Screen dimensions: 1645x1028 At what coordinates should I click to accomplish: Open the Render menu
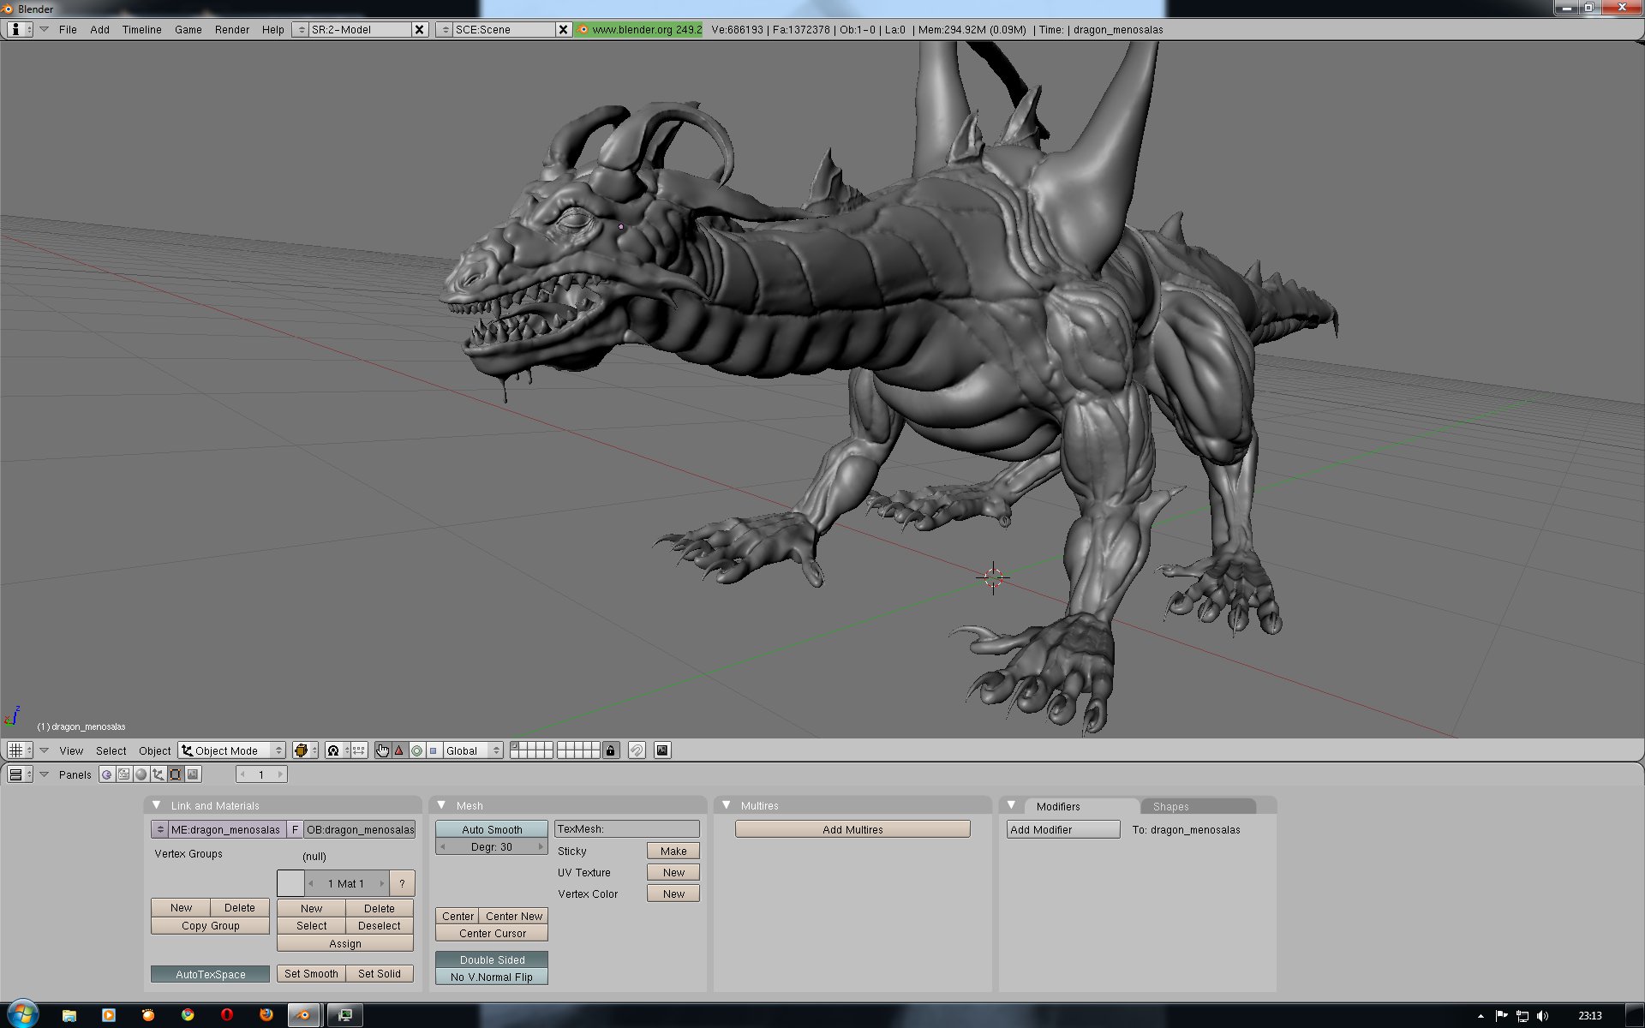click(x=231, y=29)
